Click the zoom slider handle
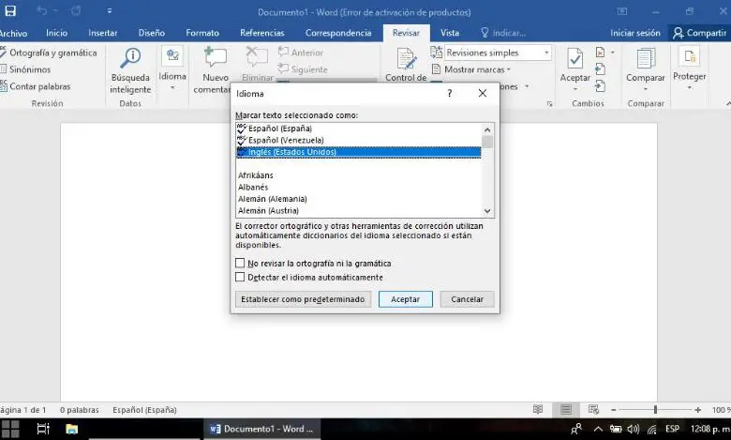The height and width of the screenshot is (440, 731). pos(655,410)
